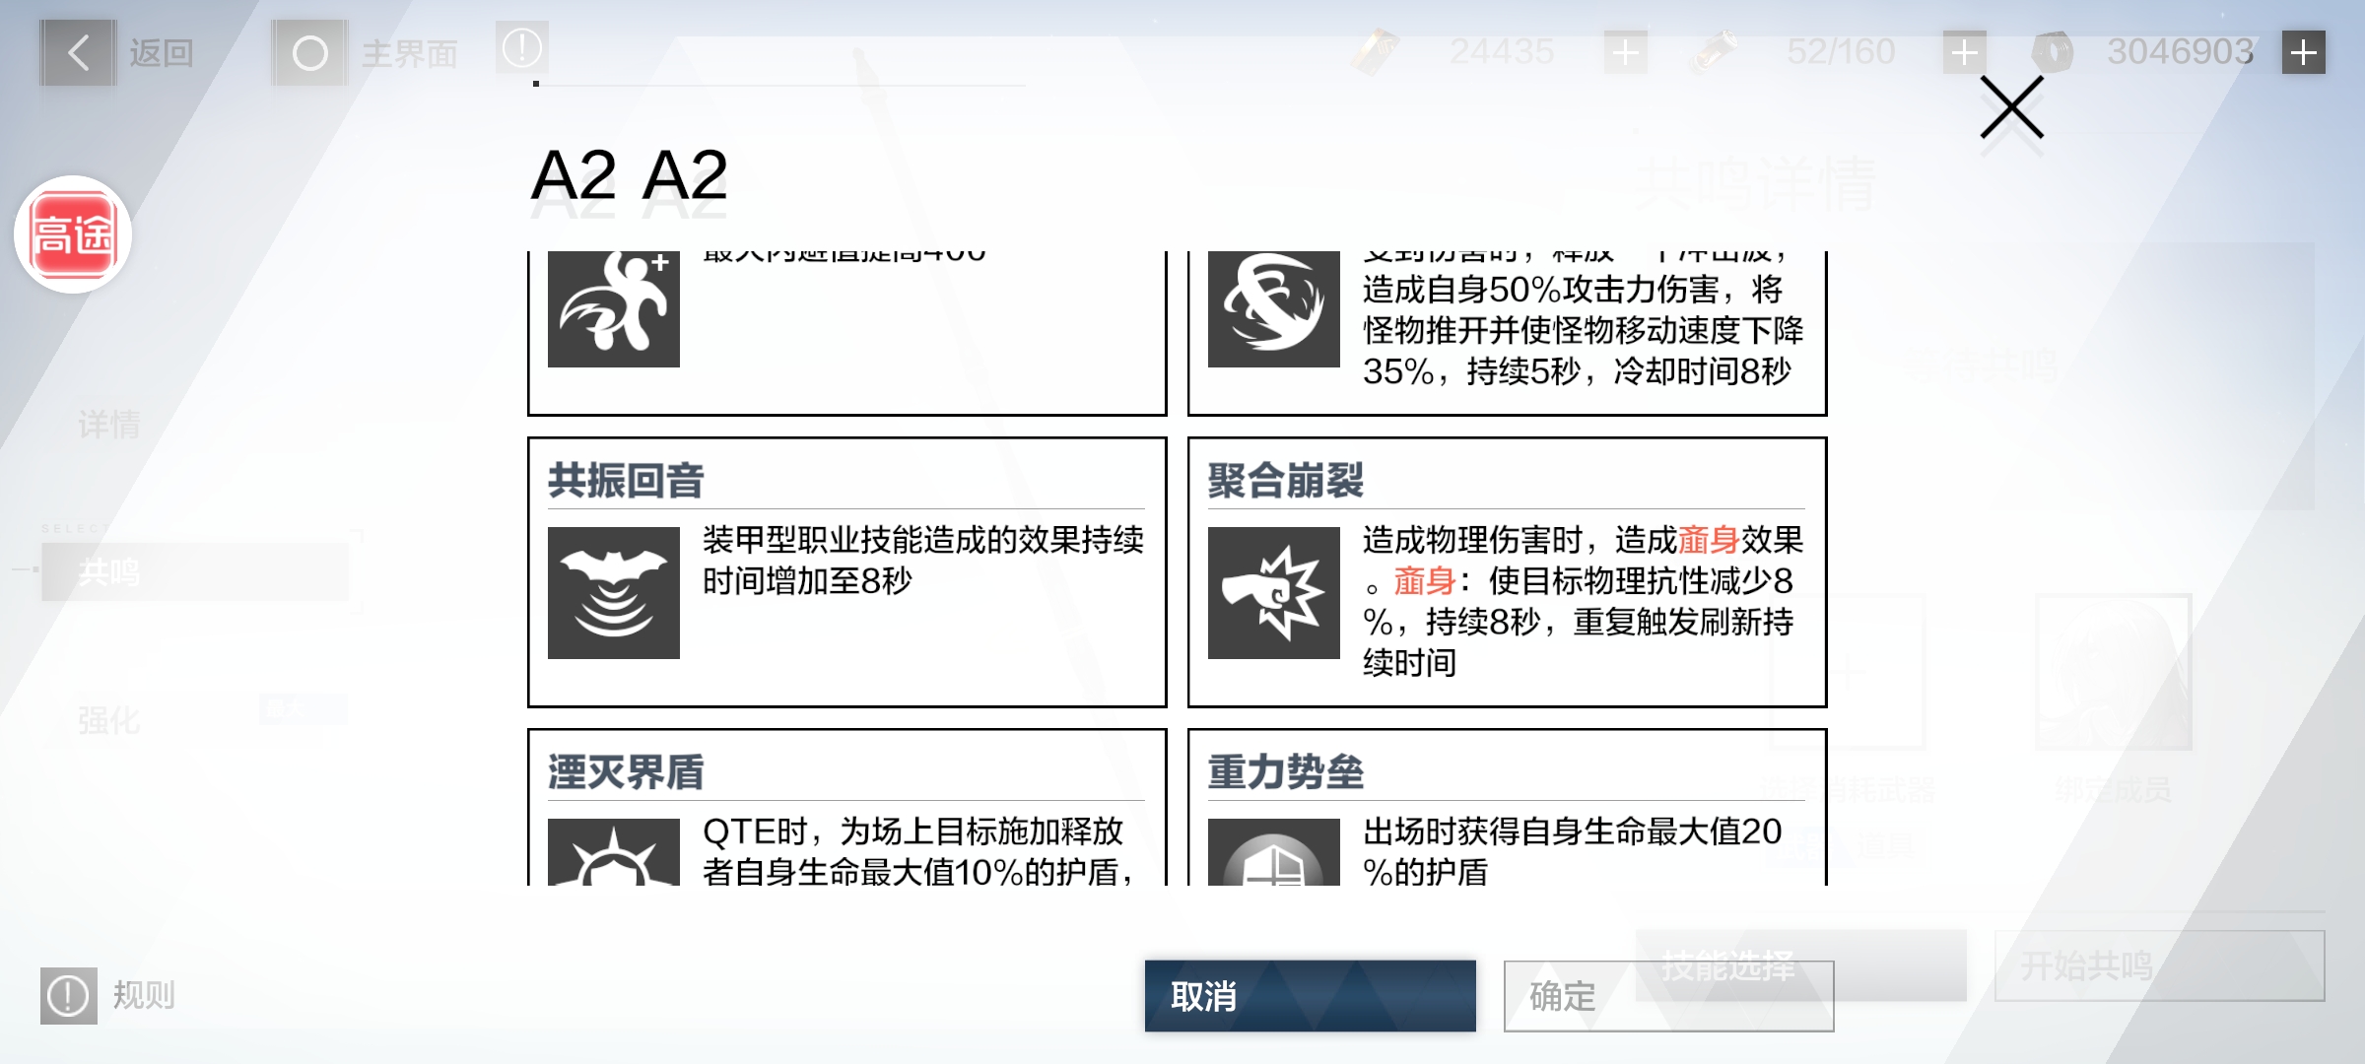Tap the 出场时获得自身生命 description
Image resolution: width=2365 pixels, height=1064 pixels.
pyautogui.click(x=1573, y=850)
